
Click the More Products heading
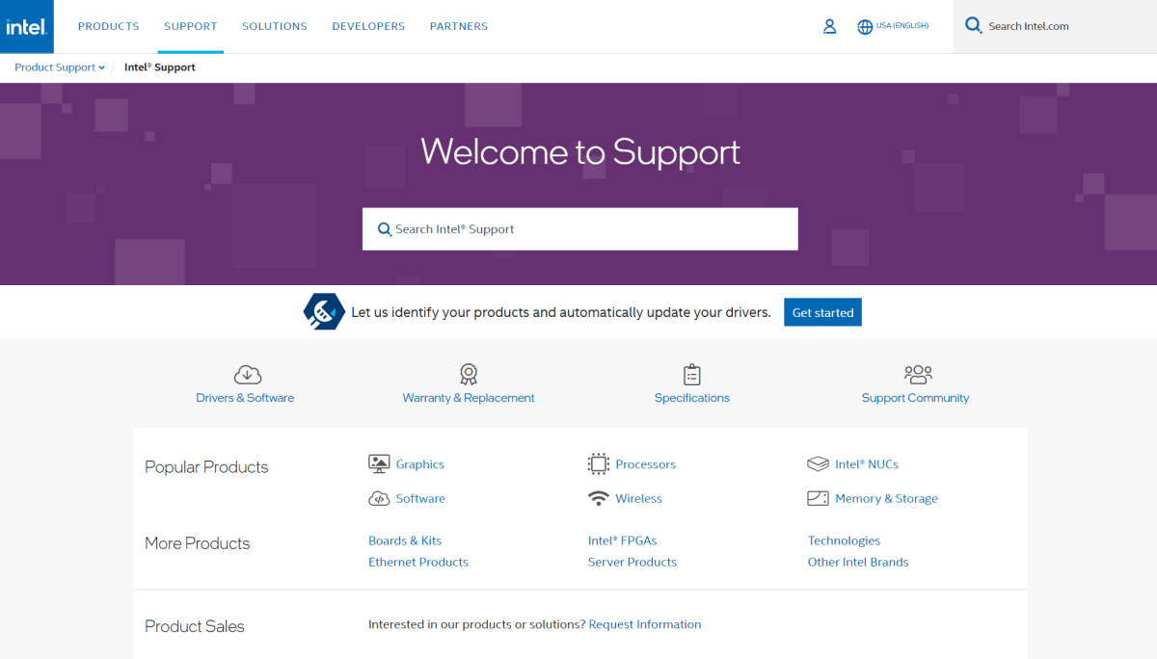click(197, 543)
